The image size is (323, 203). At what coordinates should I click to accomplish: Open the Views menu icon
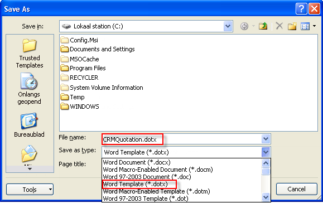(308, 26)
